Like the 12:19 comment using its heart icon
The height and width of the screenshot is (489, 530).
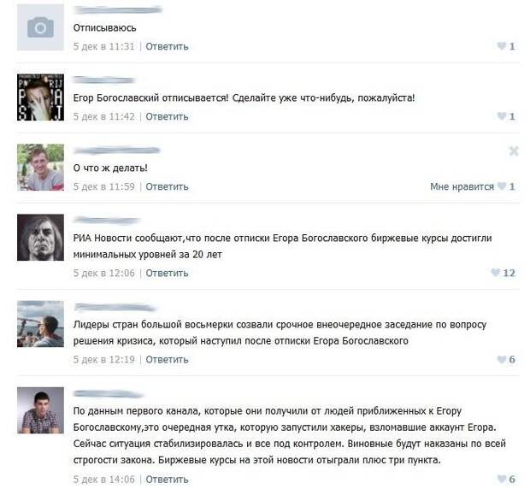pyautogui.click(x=502, y=359)
